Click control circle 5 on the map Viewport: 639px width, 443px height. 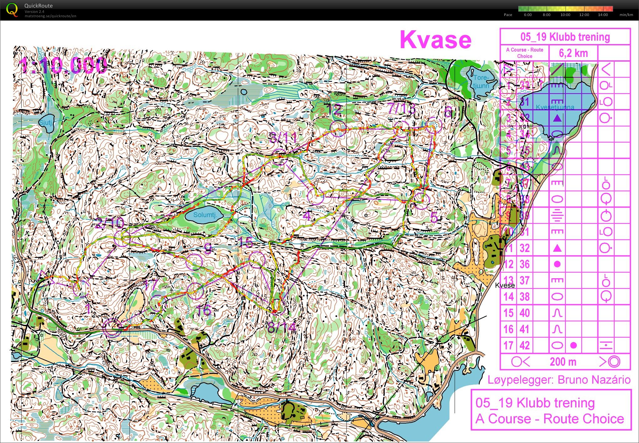tap(421, 200)
